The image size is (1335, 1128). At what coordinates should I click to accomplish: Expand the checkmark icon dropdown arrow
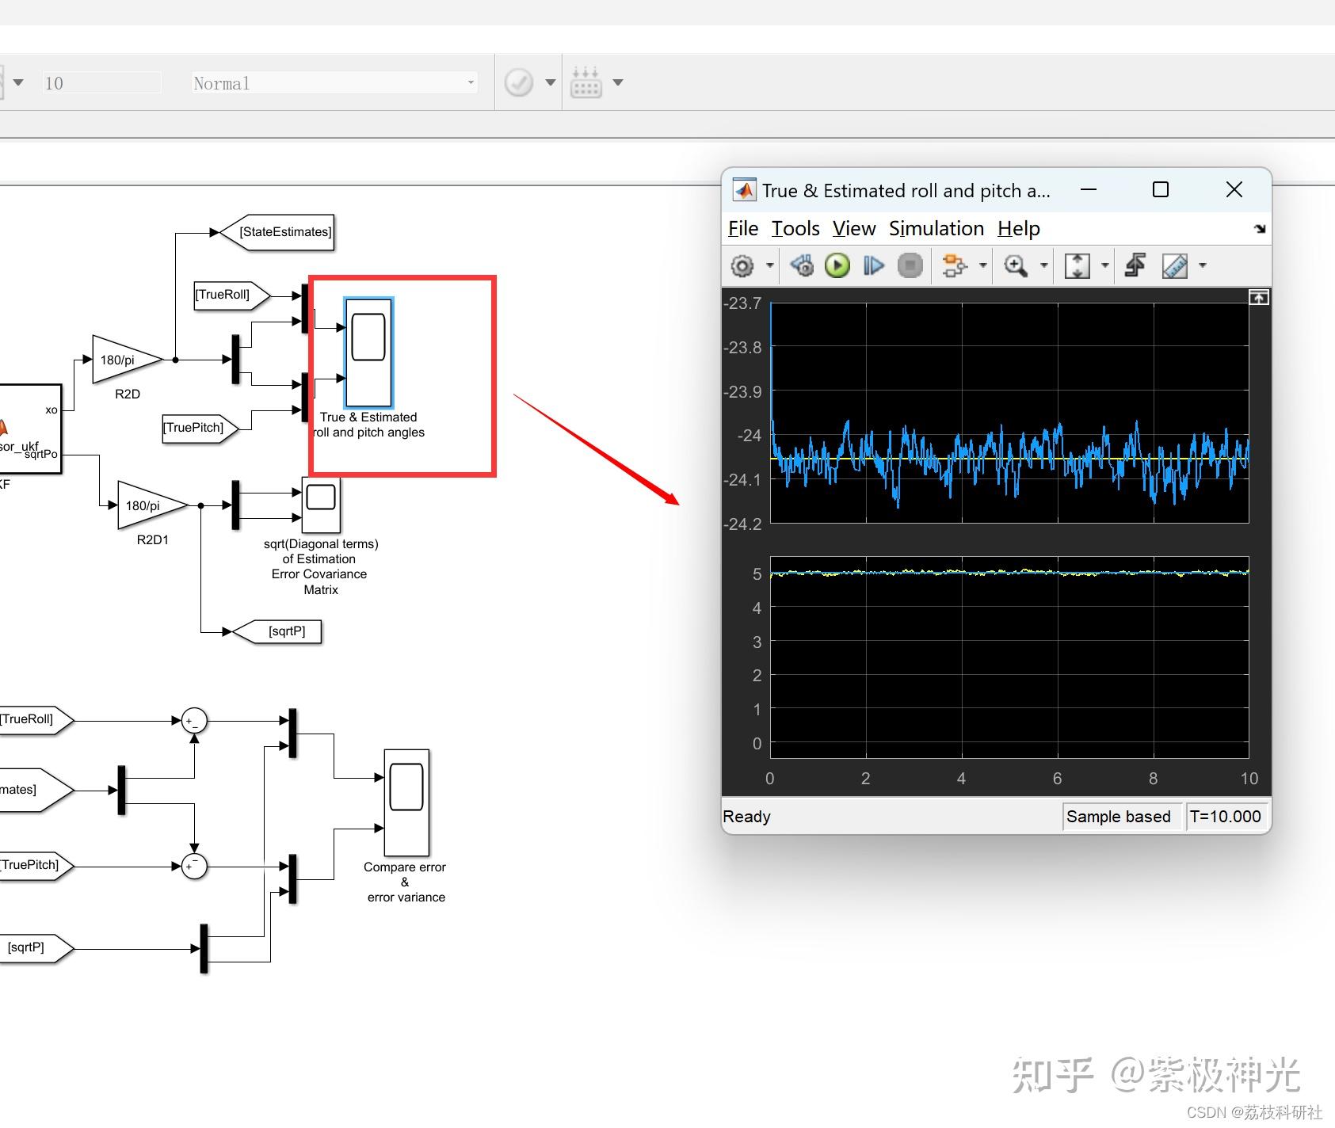pyautogui.click(x=551, y=82)
